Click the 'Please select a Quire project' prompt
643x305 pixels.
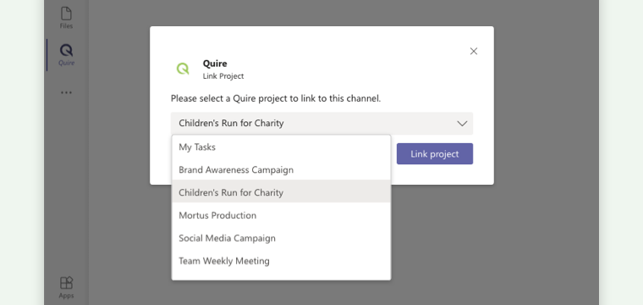pos(276,98)
